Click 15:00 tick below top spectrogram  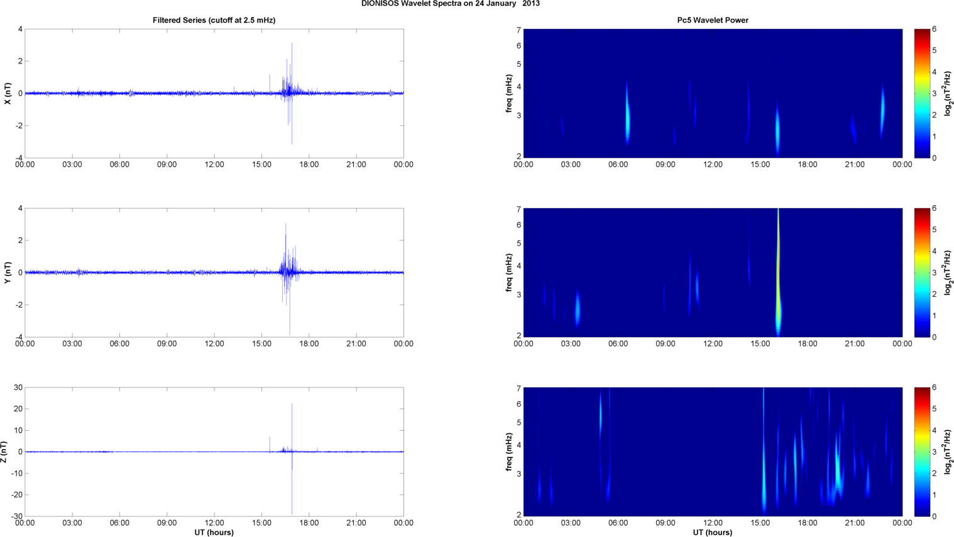[760, 165]
